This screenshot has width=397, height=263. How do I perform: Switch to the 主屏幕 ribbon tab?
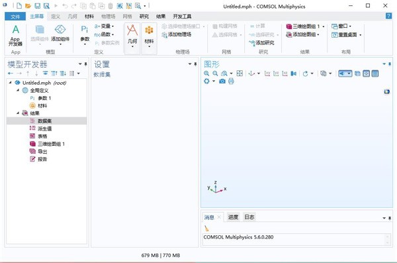tap(36, 17)
